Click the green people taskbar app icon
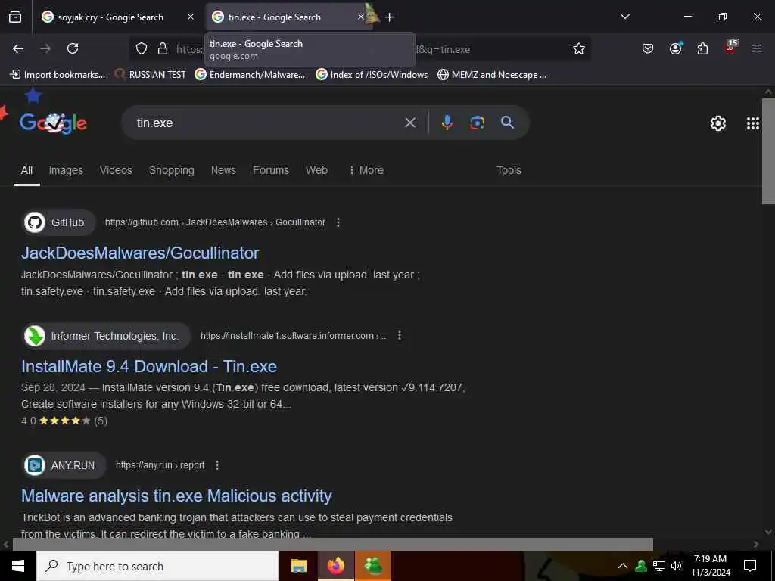Image resolution: width=775 pixels, height=581 pixels. pos(373,566)
